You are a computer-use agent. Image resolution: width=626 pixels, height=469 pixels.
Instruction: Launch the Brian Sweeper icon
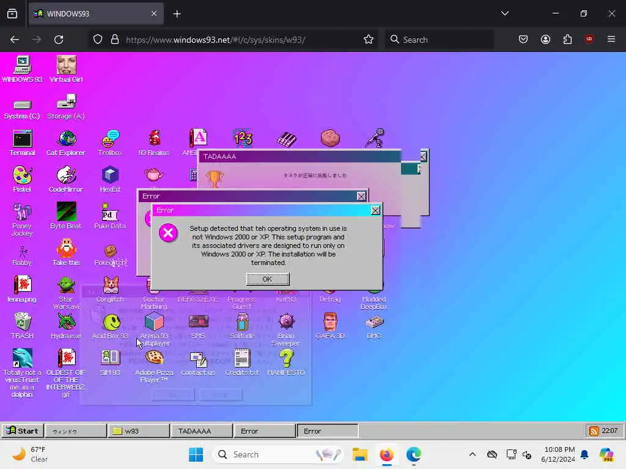point(286,330)
